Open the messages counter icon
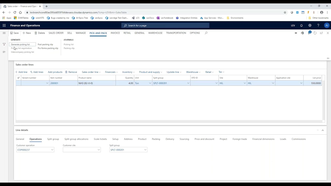The height and width of the screenshot is (186, 331). (x=309, y=33)
